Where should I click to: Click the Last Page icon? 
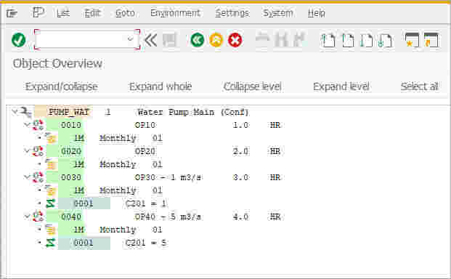pos(386,40)
